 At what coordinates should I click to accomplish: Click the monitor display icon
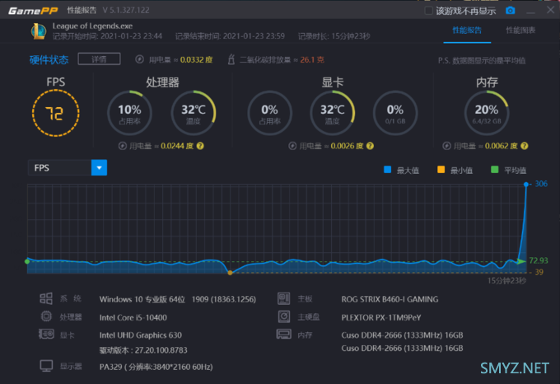tap(46, 366)
